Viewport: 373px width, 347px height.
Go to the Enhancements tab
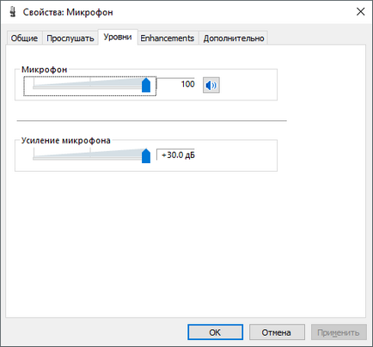pyautogui.click(x=168, y=38)
